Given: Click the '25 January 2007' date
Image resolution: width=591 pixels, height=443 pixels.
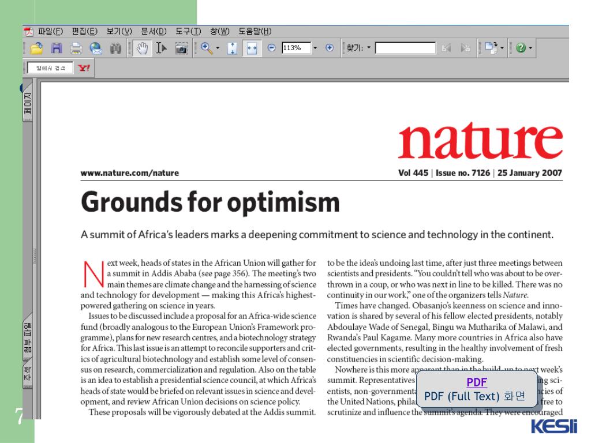Looking at the screenshot, I should [530, 173].
